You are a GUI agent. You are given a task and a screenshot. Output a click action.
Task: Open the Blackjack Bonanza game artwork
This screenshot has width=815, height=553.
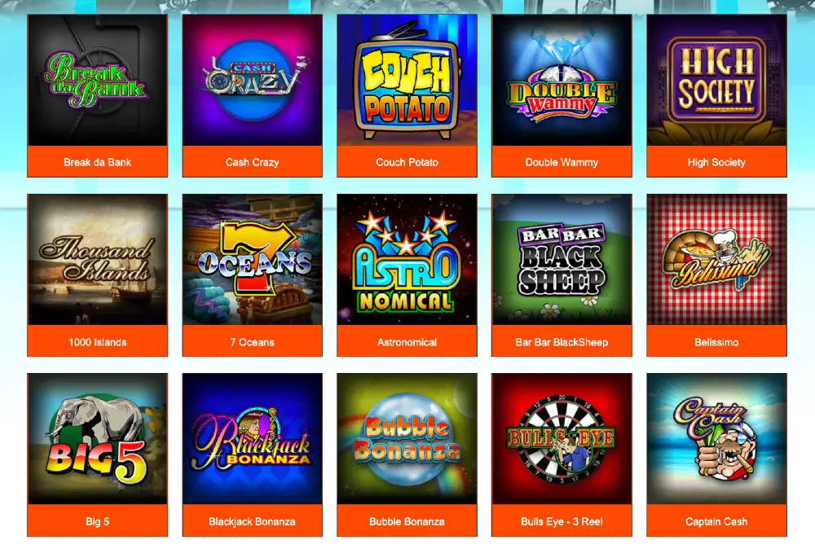pos(252,439)
